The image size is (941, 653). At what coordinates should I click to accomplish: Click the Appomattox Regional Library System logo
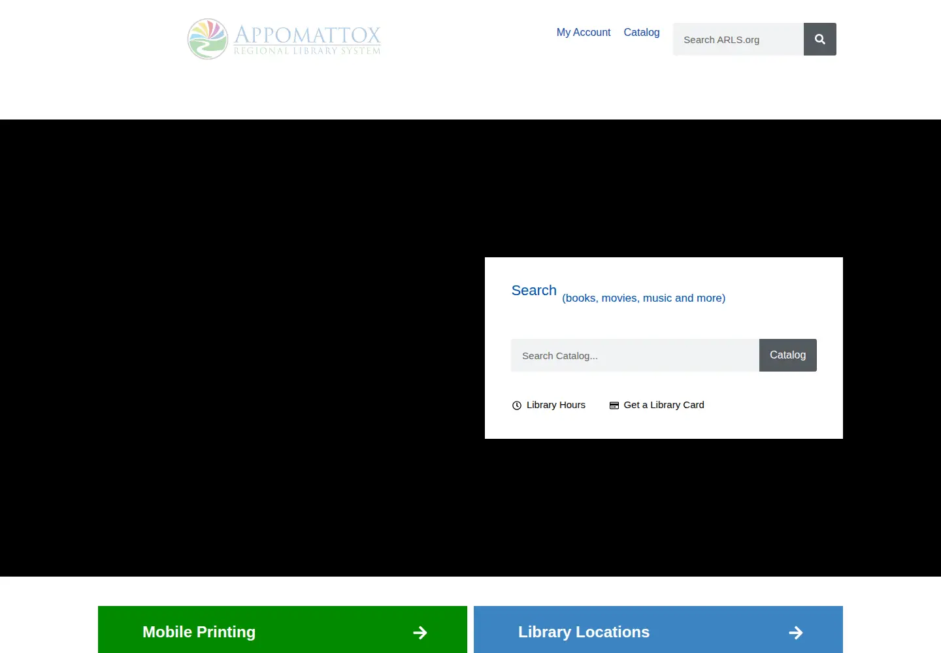pos(284,39)
